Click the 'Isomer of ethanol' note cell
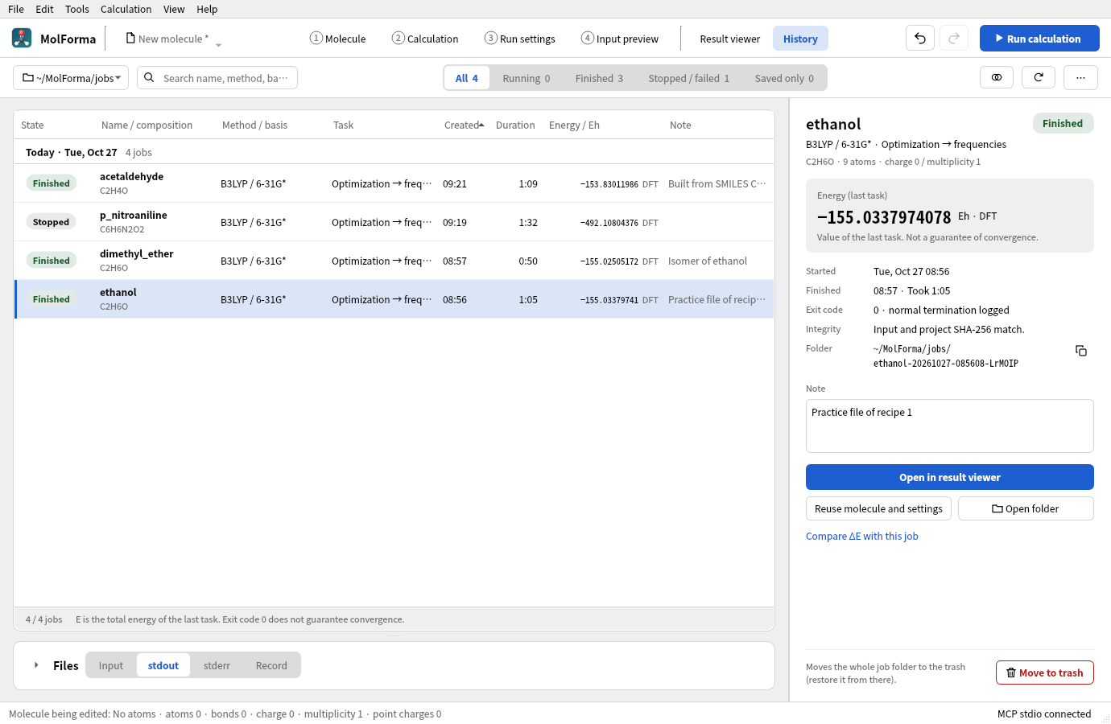The image size is (1111, 724). click(x=708, y=261)
